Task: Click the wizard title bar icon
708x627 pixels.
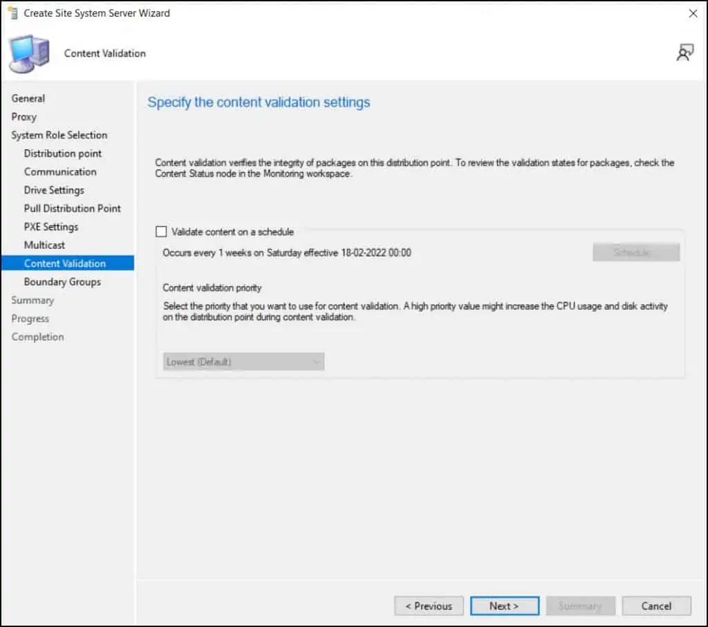Action: (x=12, y=13)
